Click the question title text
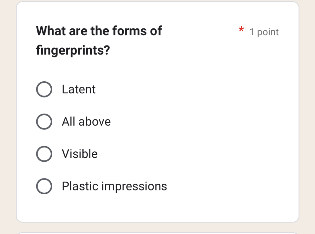 point(99,40)
